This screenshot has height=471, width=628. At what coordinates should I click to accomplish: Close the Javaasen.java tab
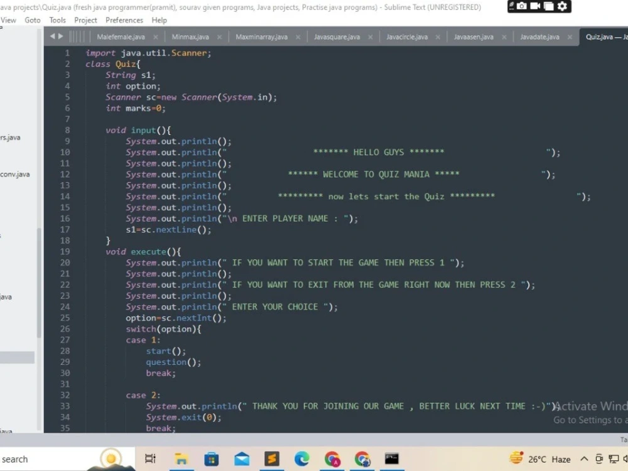pyautogui.click(x=504, y=37)
